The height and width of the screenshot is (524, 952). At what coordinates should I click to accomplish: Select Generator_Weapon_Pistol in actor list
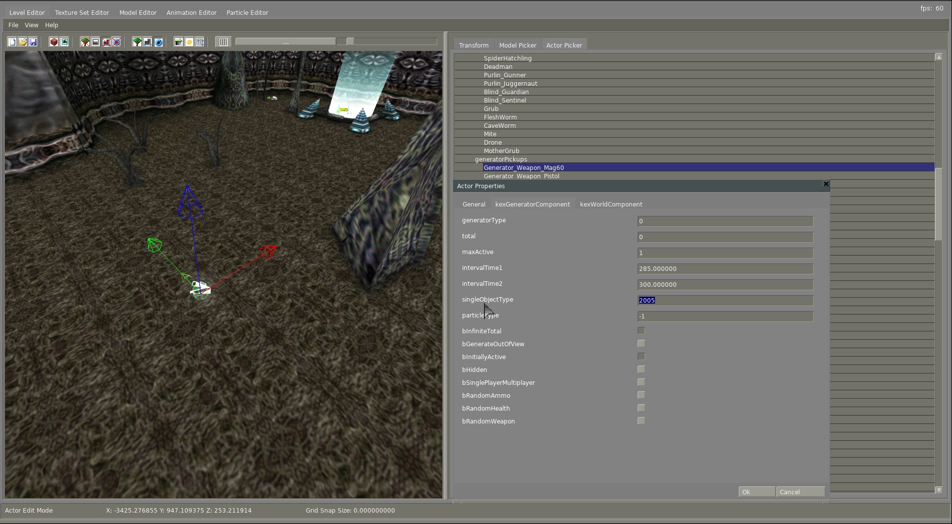point(521,176)
